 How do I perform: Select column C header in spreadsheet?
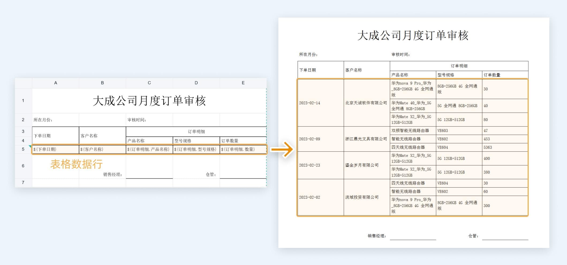149,83
